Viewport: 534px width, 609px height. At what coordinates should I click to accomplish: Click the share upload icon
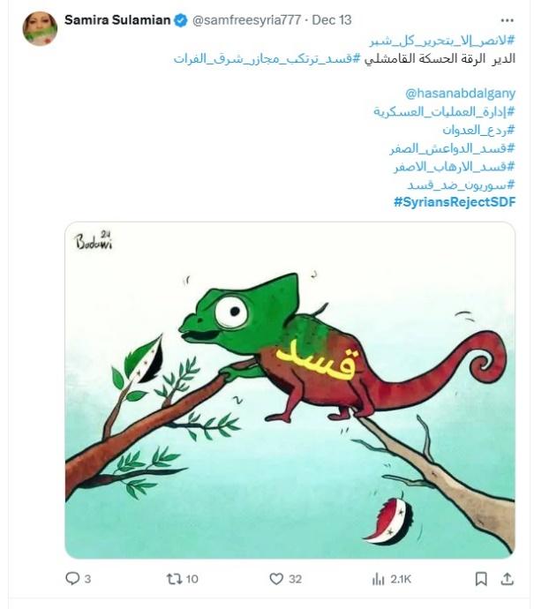pyautogui.click(x=508, y=579)
